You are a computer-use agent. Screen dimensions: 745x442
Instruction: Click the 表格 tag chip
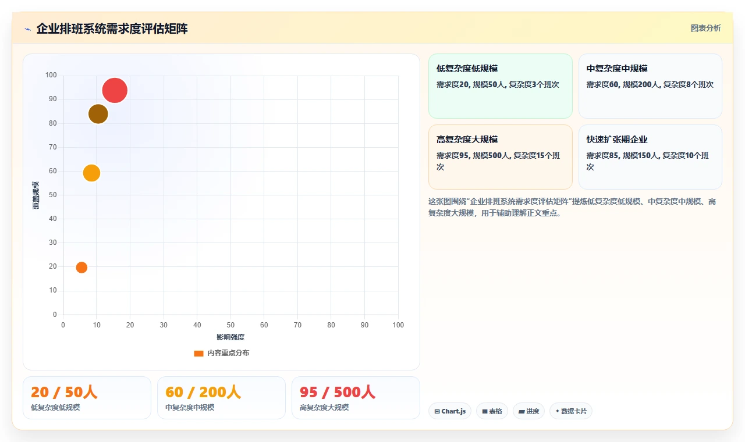pyautogui.click(x=492, y=411)
